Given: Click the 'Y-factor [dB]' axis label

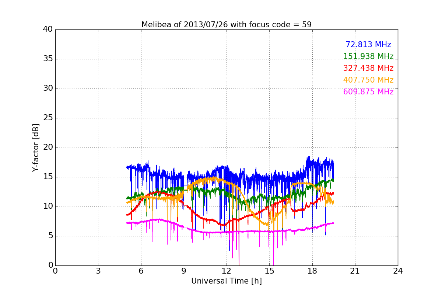Looking at the screenshot, I should pyautogui.click(x=36, y=147).
